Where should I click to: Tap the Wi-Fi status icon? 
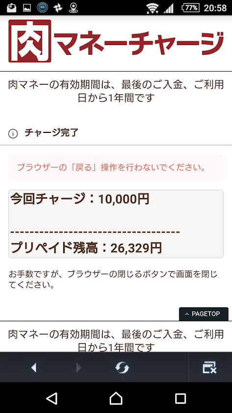(152, 8)
